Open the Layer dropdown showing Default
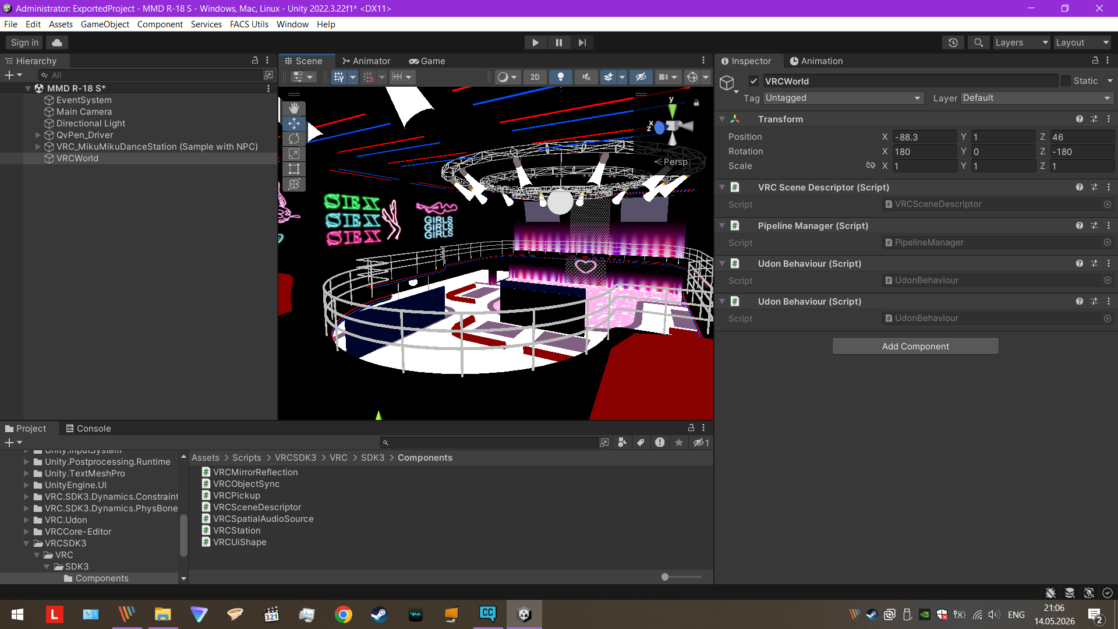Viewport: 1118px width, 629px height. (x=1038, y=98)
